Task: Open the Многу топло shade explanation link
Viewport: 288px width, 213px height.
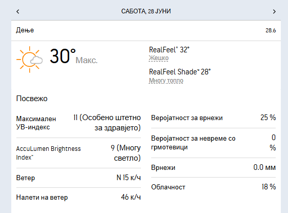Action: 166,81
